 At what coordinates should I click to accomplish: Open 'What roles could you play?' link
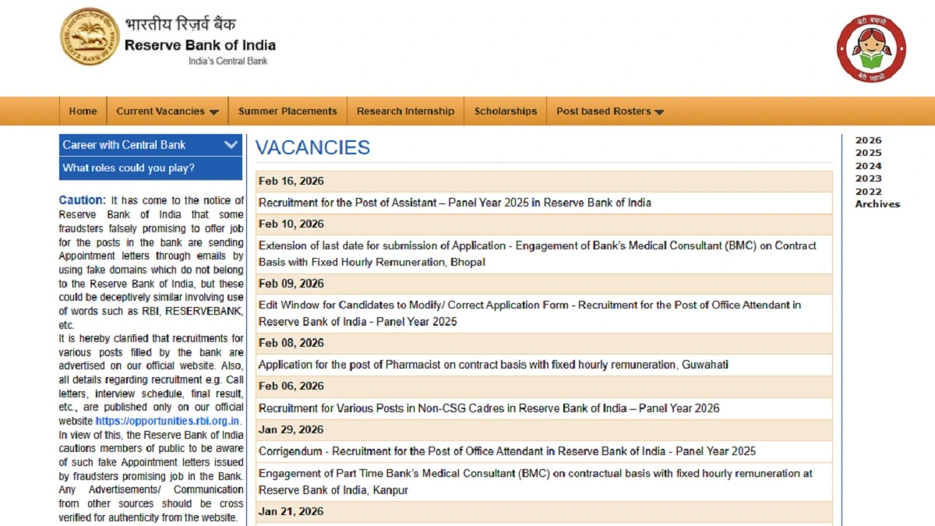point(127,168)
